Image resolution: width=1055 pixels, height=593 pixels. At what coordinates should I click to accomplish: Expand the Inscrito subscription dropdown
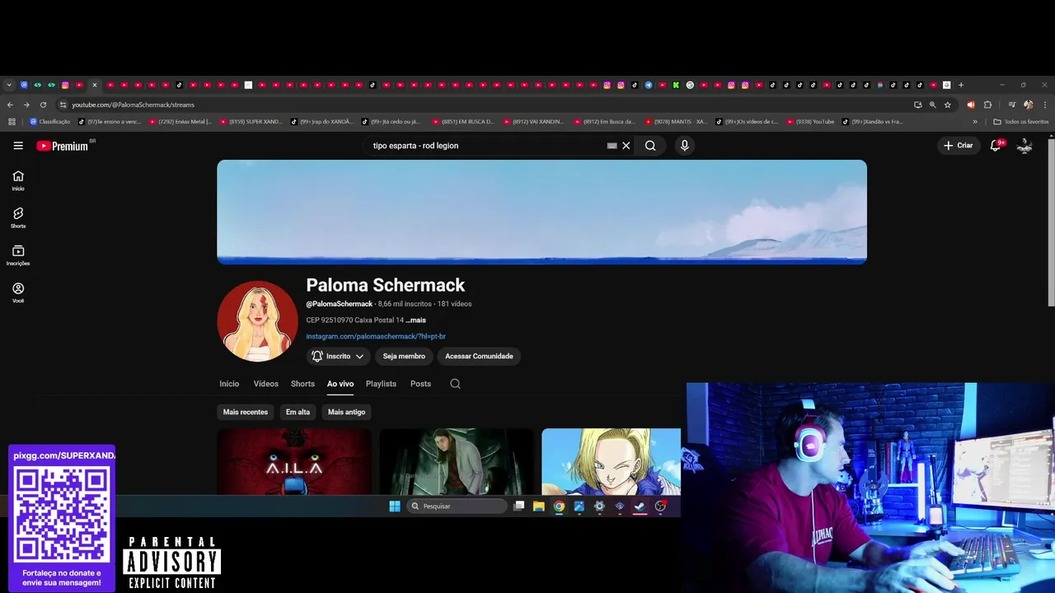point(338,357)
